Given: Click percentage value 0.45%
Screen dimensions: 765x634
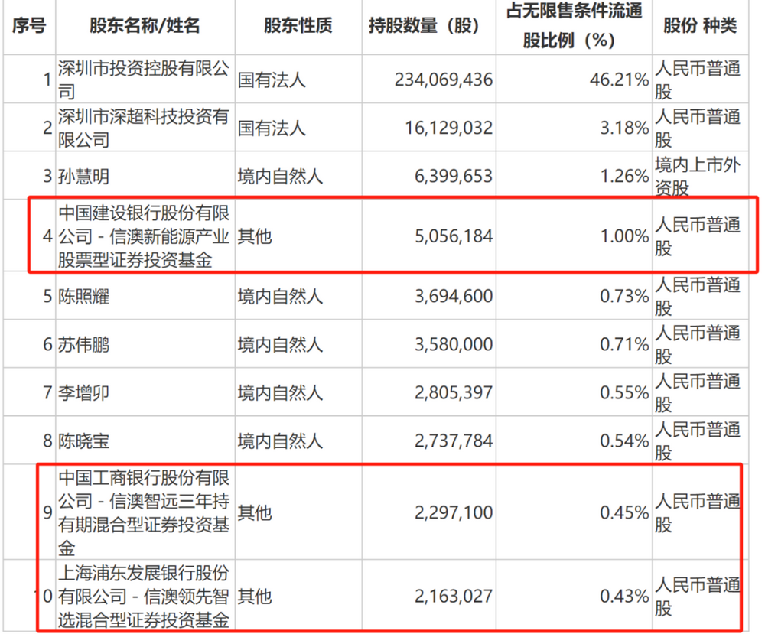Looking at the screenshot, I should pyautogui.click(x=624, y=512).
